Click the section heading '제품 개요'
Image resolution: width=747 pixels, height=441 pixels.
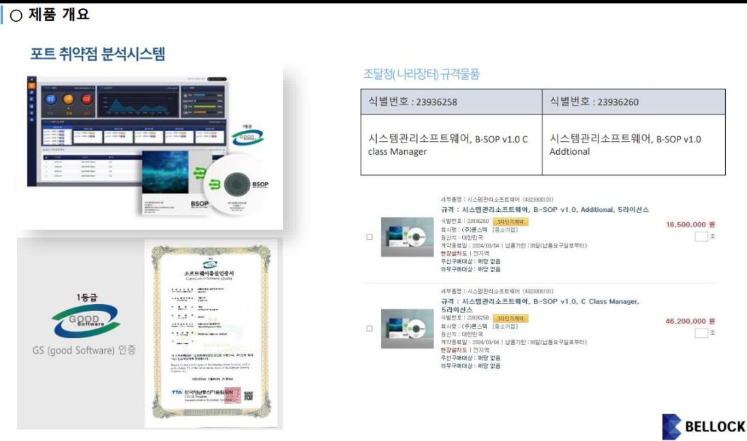click(59, 14)
